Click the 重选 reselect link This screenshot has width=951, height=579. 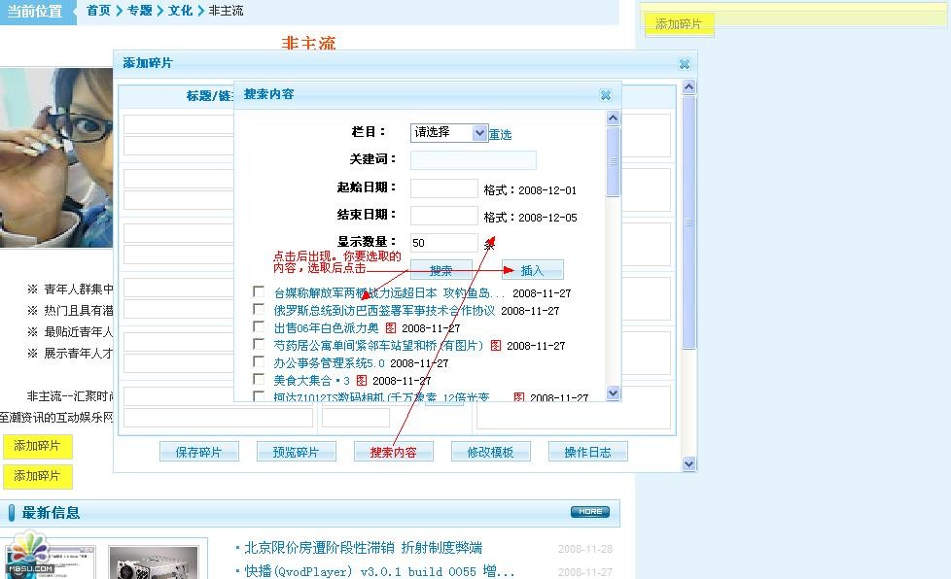[500, 135]
